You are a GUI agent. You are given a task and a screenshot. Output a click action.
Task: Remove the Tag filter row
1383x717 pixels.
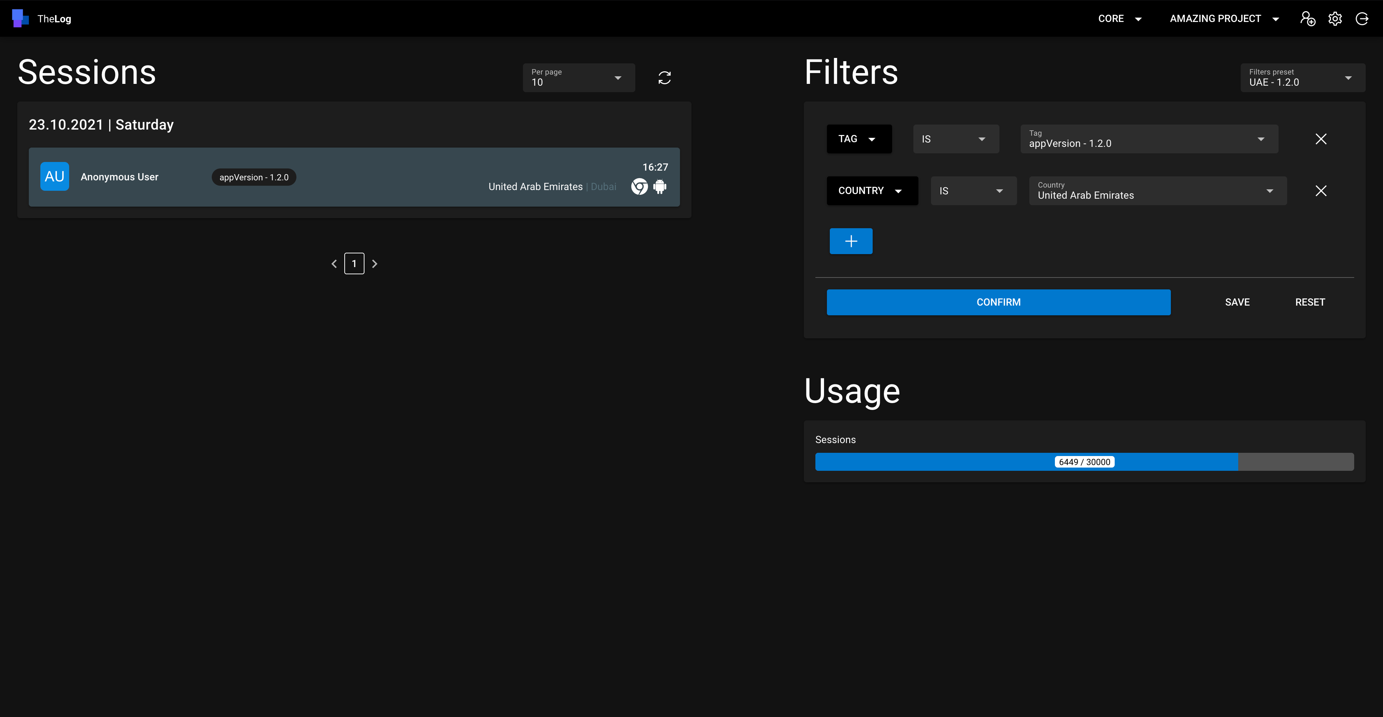(x=1321, y=139)
